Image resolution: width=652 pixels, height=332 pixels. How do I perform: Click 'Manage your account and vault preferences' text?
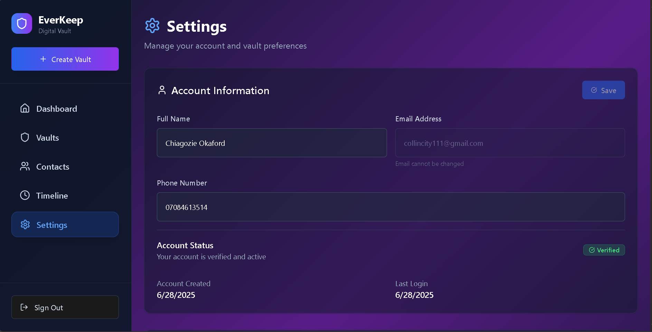tap(225, 46)
